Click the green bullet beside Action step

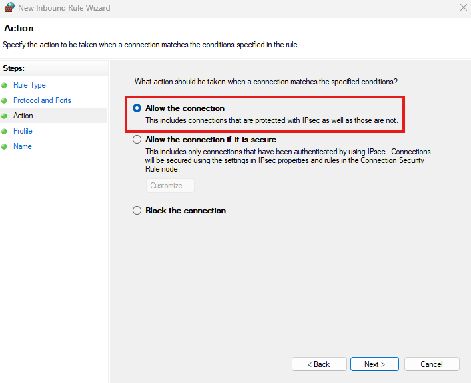click(5, 116)
